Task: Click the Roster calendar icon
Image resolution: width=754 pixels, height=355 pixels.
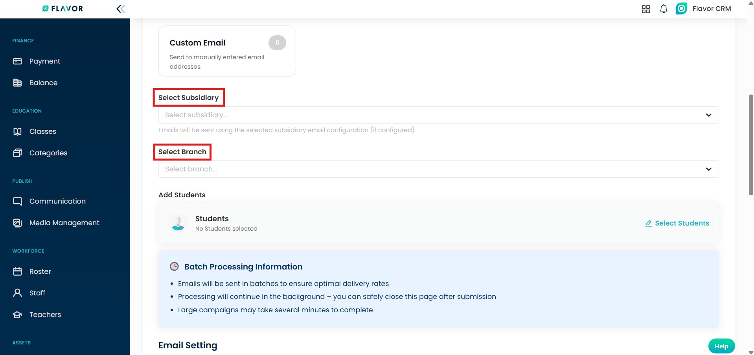Action: pyautogui.click(x=17, y=271)
